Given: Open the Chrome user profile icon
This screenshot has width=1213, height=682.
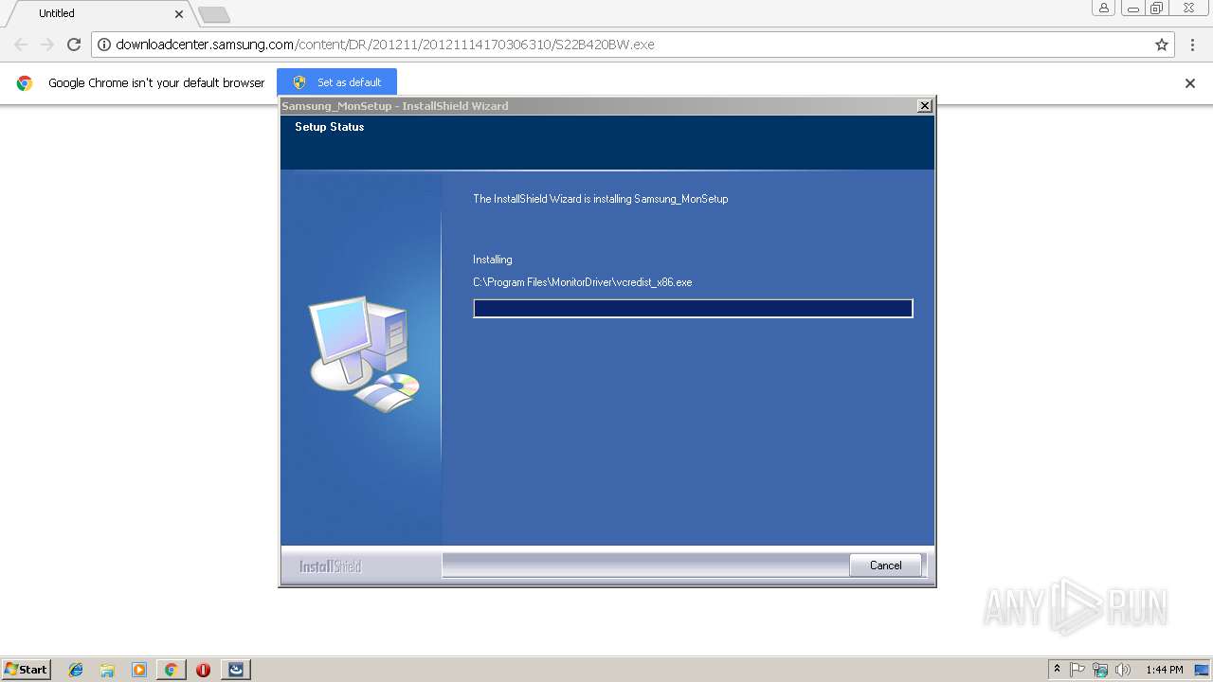Looking at the screenshot, I should [1104, 8].
